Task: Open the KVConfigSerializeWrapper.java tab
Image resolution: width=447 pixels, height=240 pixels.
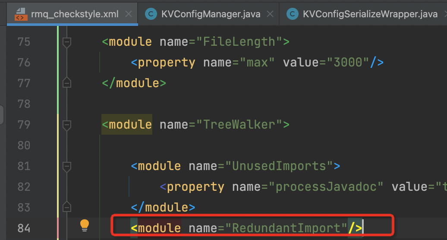Action: (x=370, y=14)
